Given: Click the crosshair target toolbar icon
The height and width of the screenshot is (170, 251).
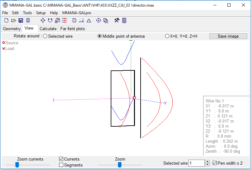Looking at the screenshot, I should (98, 20).
